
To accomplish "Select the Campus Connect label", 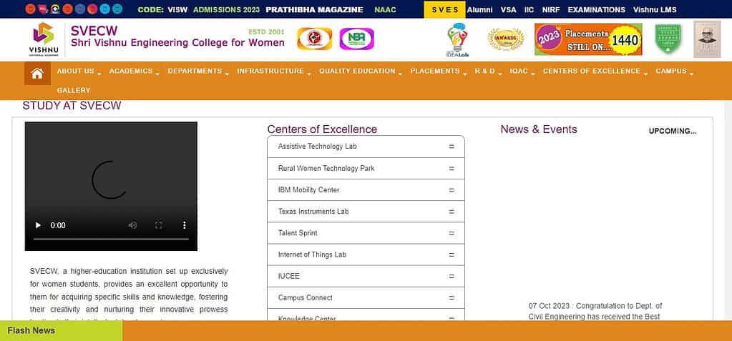I will tap(306, 297).
